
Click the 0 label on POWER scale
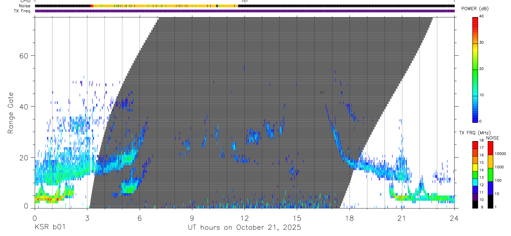tap(480, 121)
